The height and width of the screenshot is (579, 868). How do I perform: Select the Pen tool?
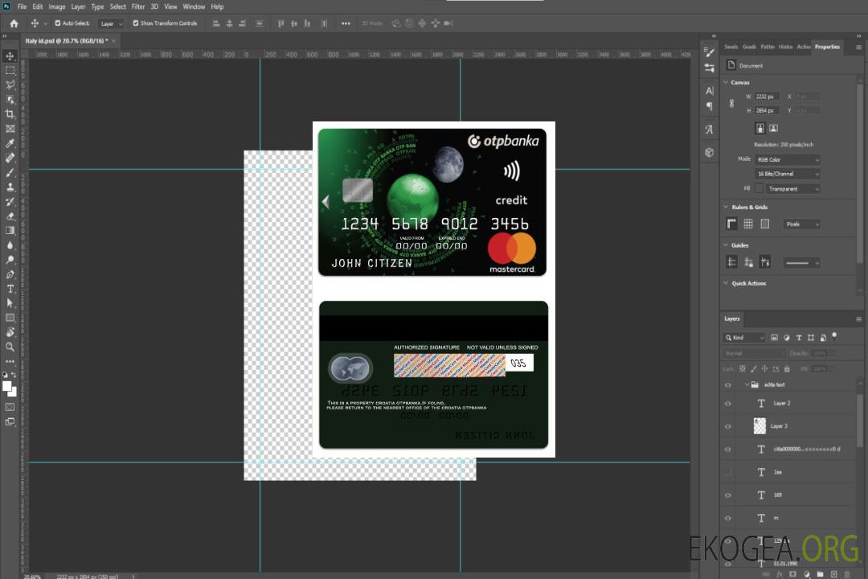pyautogui.click(x=10, y=274)
